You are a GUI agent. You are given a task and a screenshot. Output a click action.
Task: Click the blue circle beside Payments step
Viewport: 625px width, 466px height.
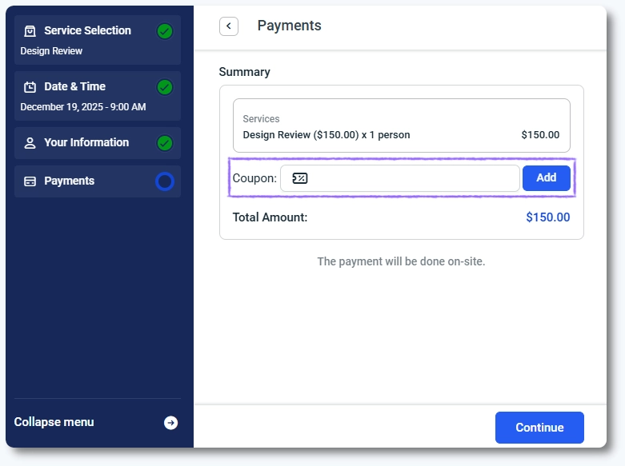(x=165, y=181)
